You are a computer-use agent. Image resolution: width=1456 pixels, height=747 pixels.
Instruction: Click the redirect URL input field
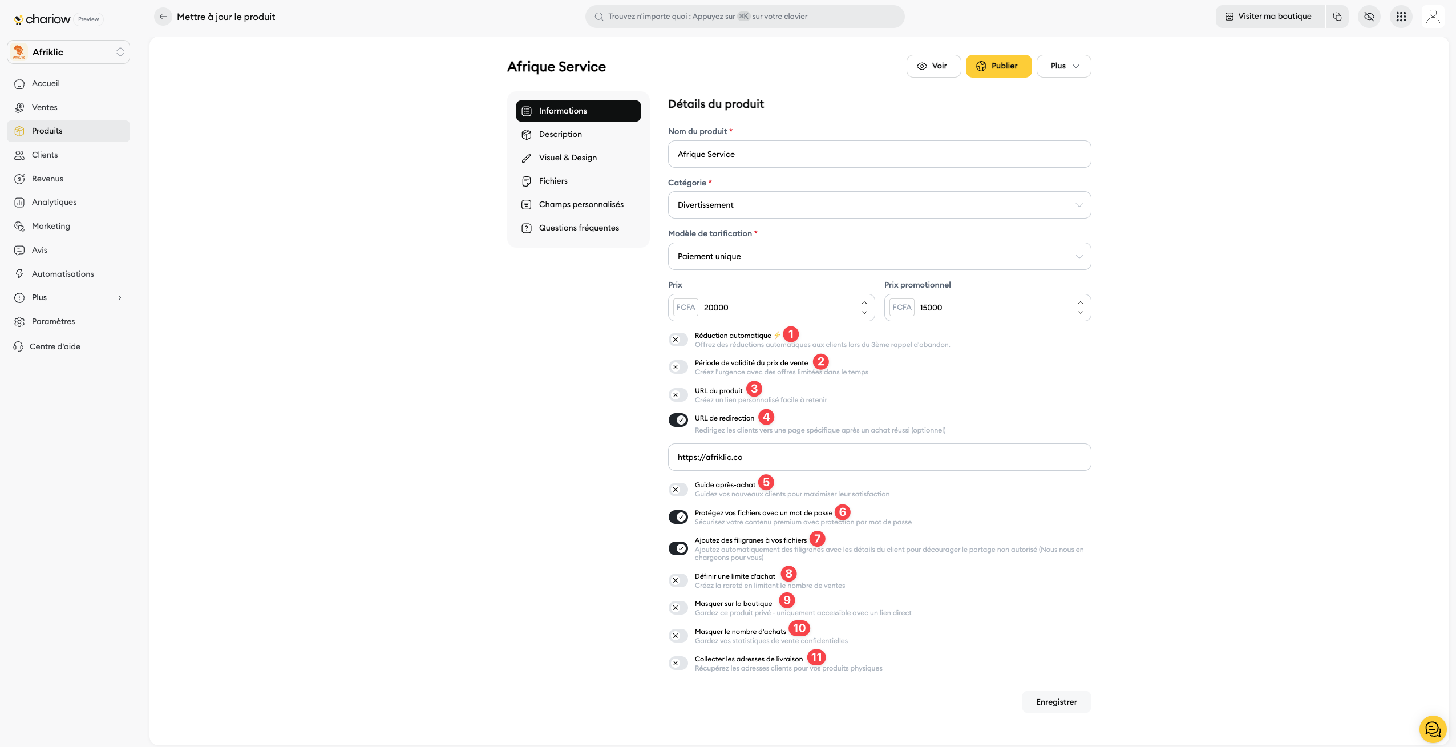(879, 457)
